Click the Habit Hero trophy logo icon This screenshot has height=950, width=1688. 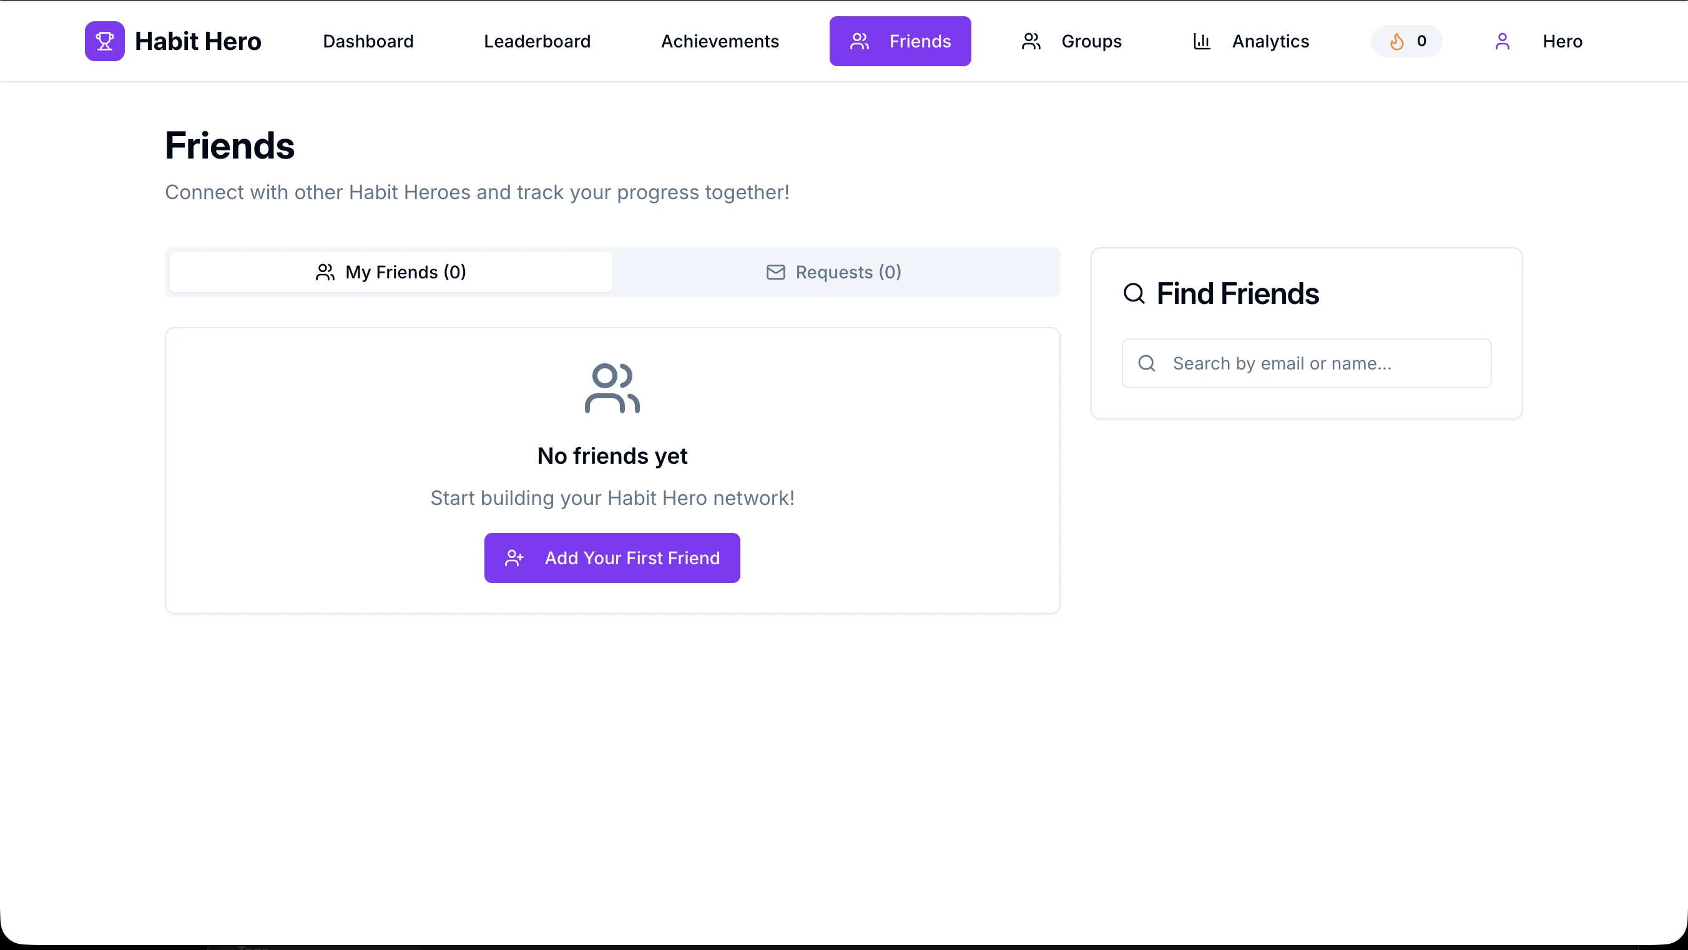tap(104, 41)
